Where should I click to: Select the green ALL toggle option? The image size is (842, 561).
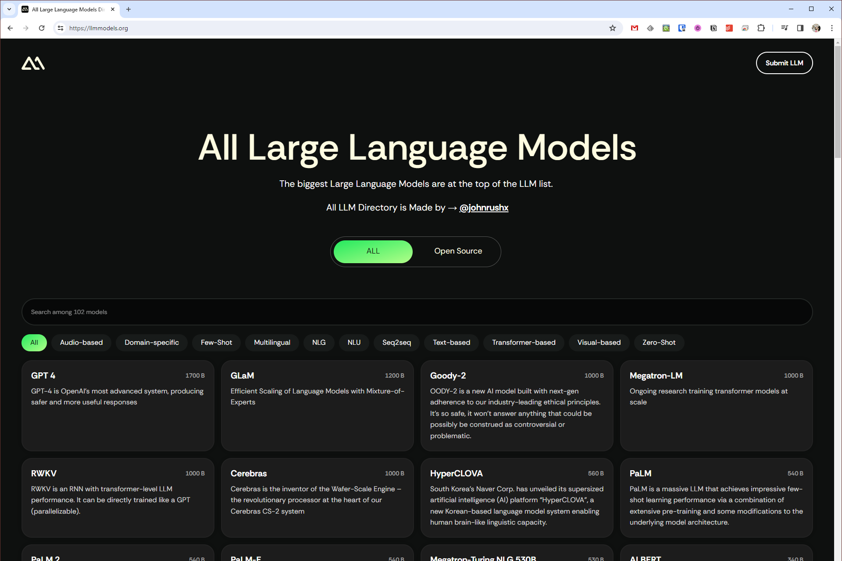373,251
